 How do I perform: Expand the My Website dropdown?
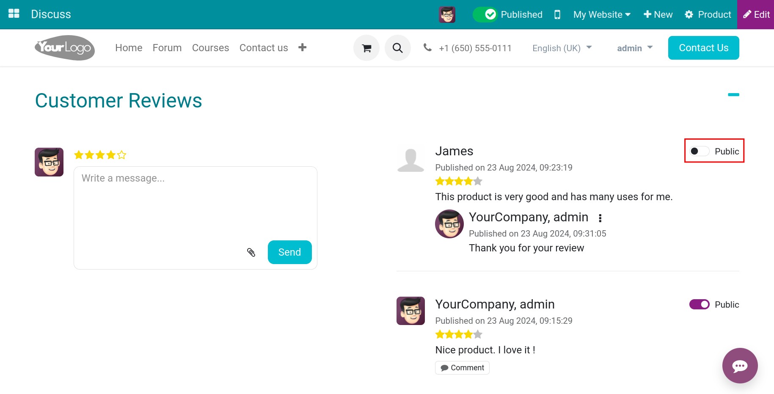[x=602, y=15]
